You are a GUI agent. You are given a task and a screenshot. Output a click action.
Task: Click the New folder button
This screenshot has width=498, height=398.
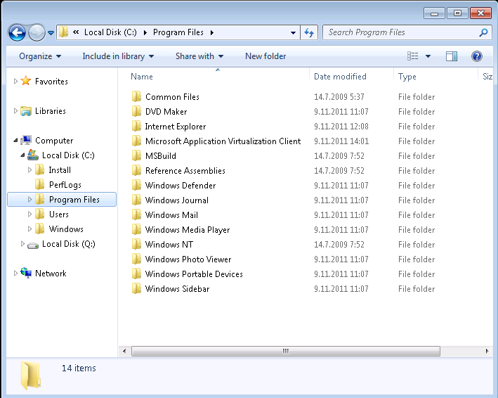point(266,56)
